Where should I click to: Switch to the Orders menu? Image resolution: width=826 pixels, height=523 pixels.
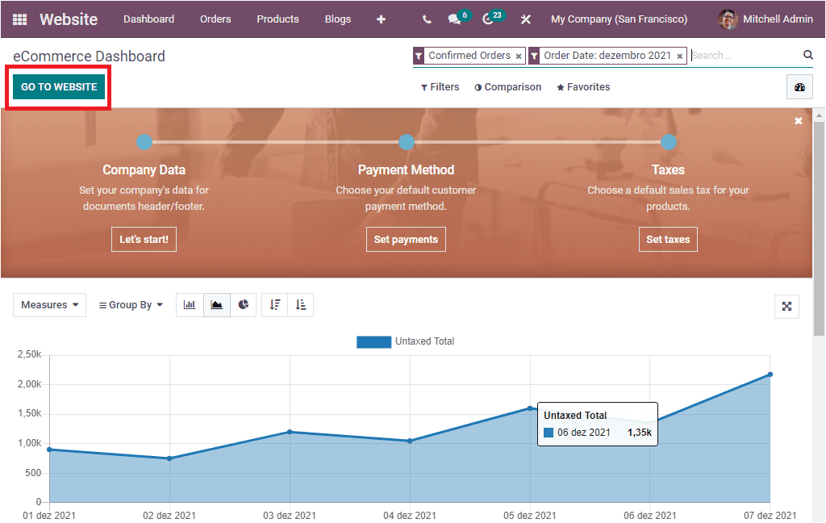click(215, 19)
